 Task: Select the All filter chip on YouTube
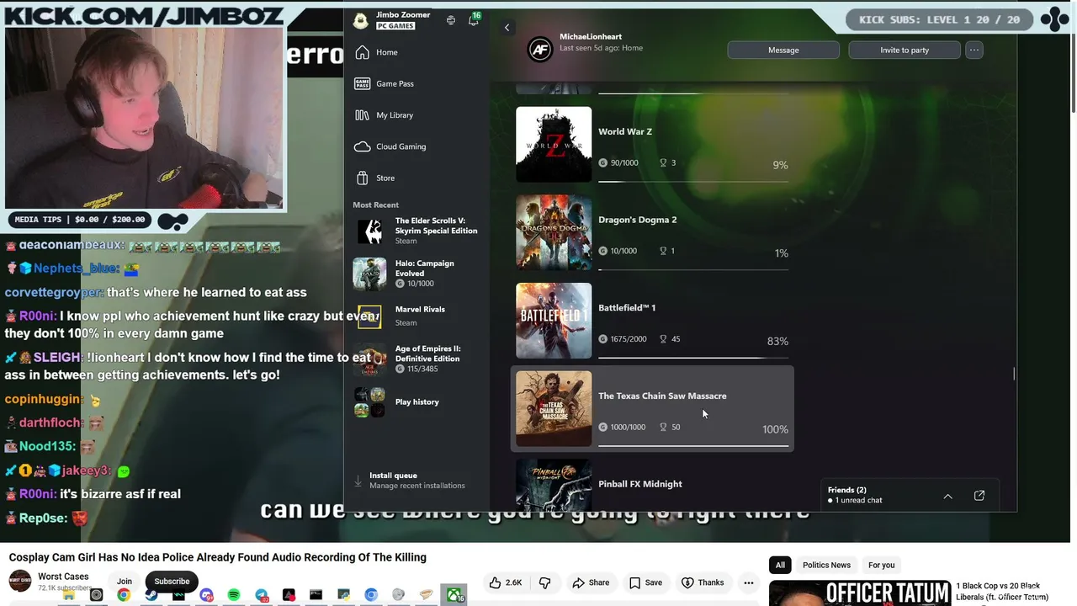(x=780, y=565)
